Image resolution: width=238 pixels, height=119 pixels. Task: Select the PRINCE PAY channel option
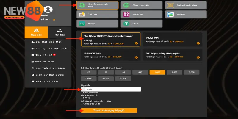pos(110,55)
